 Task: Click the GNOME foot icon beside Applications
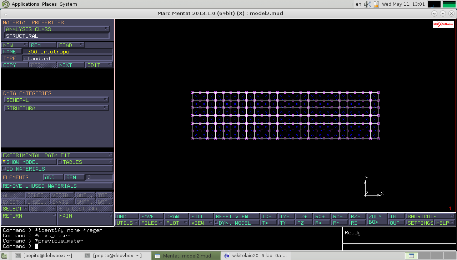click(x=5, y=4)
